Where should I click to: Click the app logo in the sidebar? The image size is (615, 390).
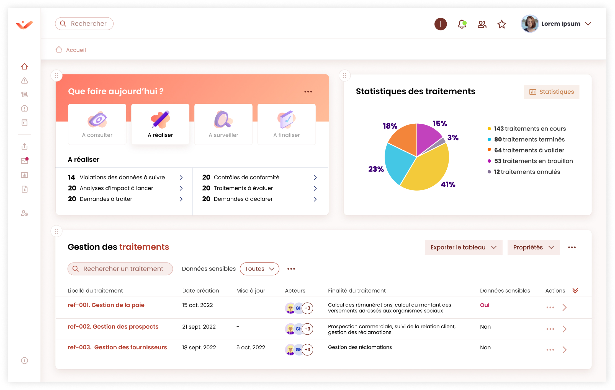pos(24,25)
